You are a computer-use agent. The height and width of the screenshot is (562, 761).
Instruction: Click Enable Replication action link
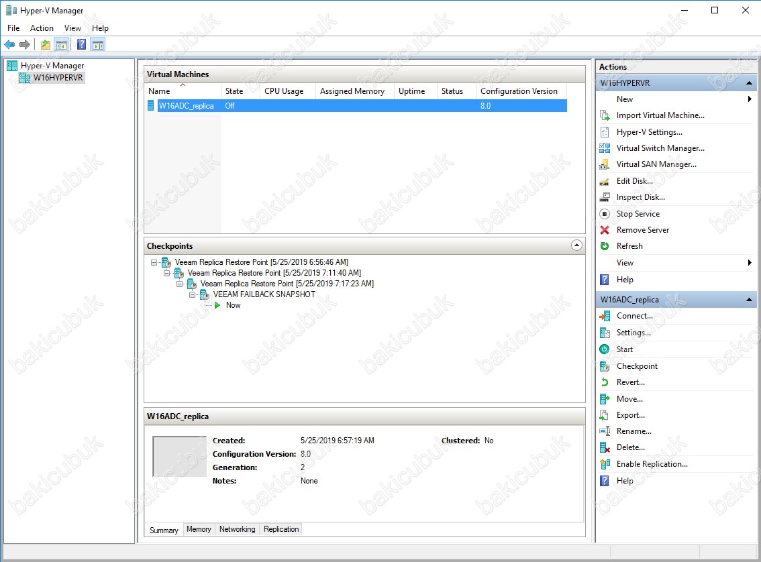coord(652,464)
